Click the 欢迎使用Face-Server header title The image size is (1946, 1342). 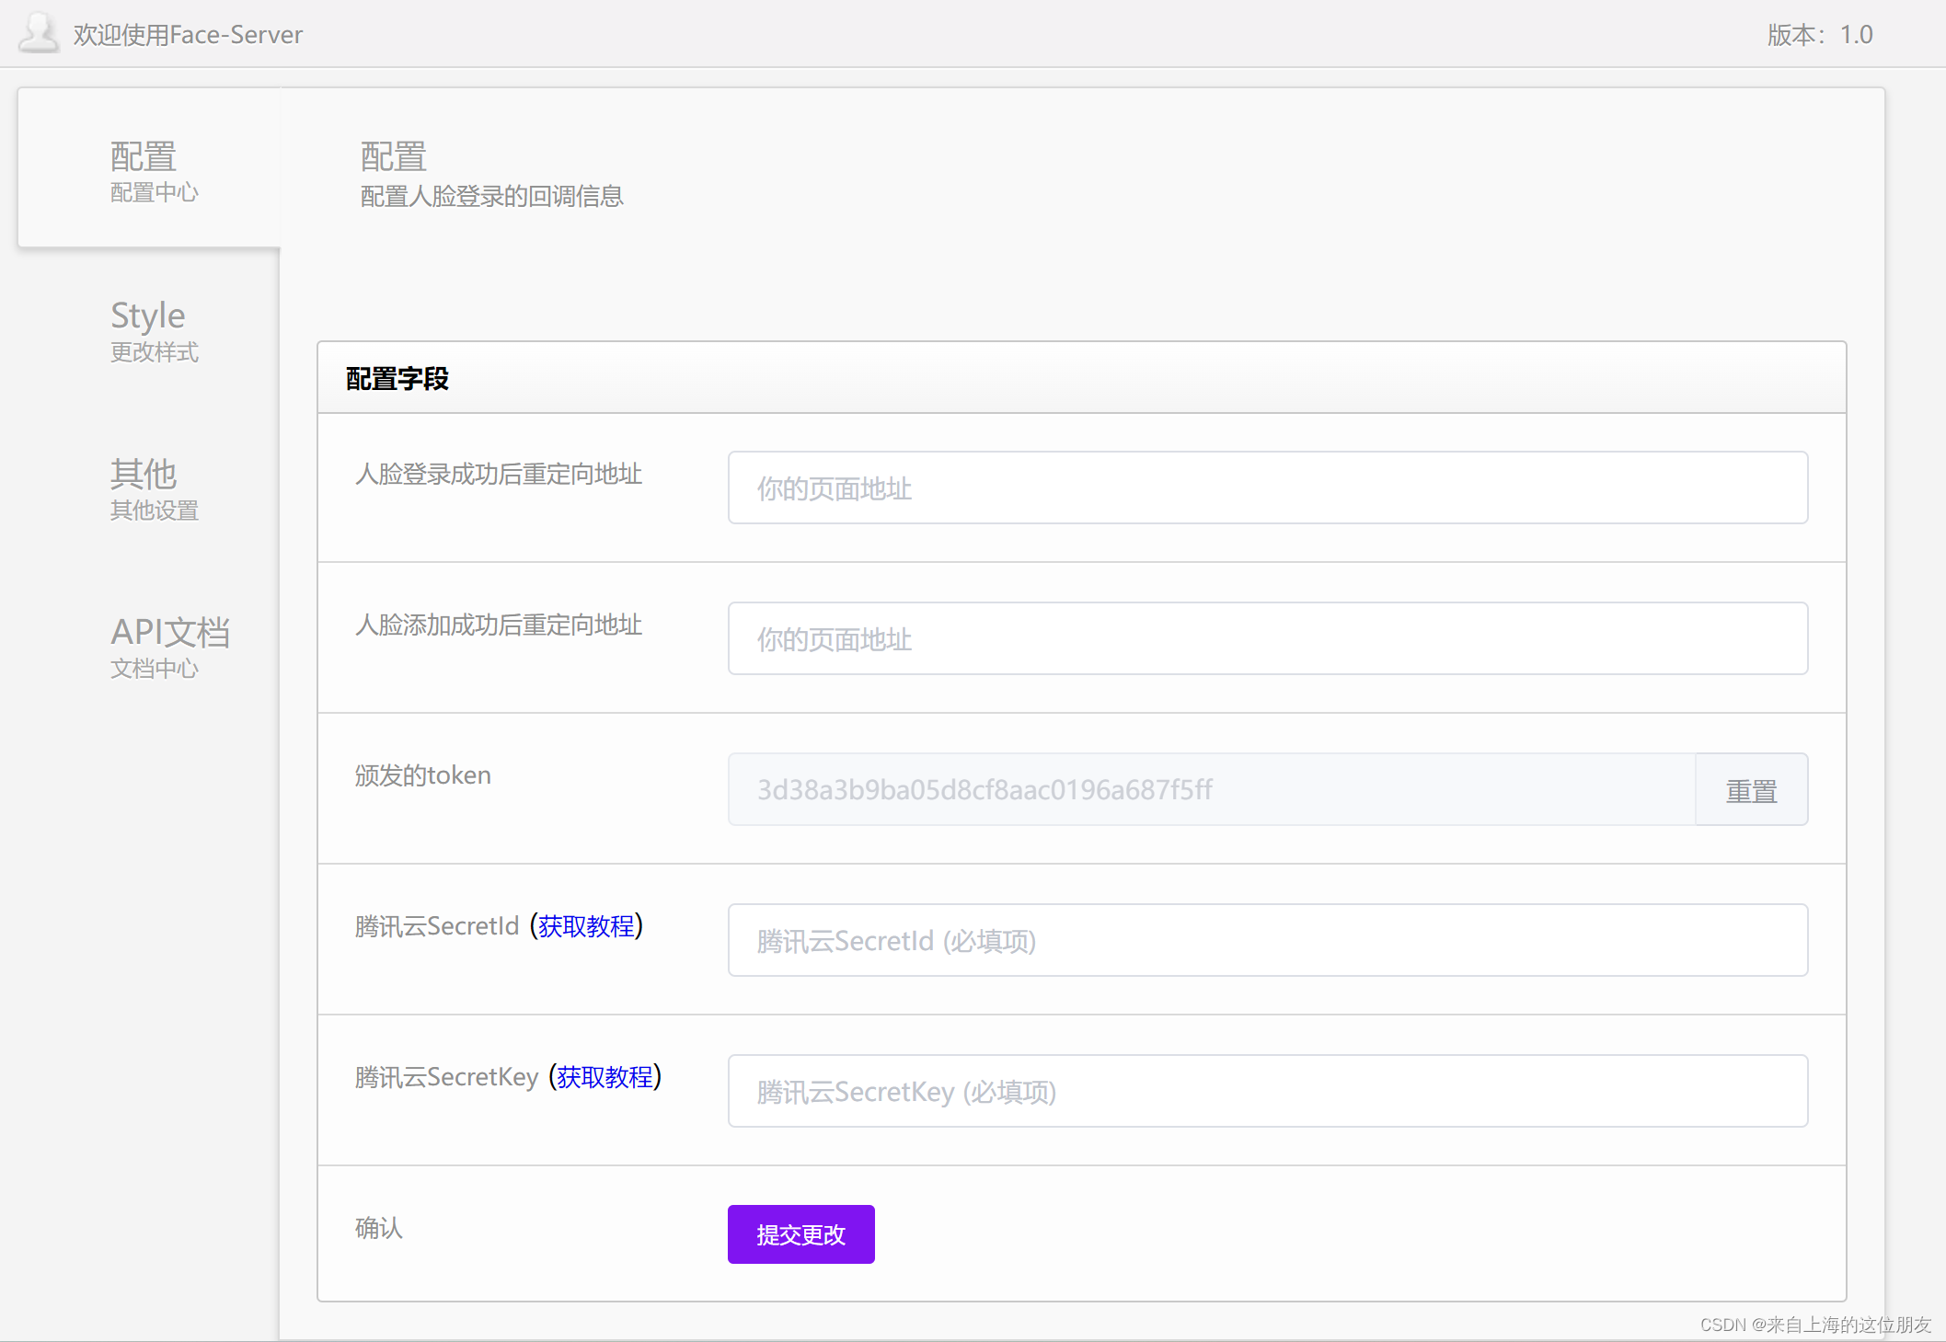point(188,34)
